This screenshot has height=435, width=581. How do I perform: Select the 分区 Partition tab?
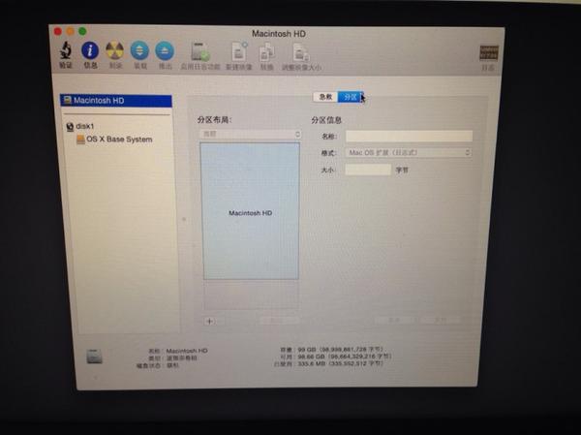click(x=351, y=97)
